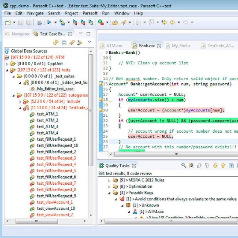This screenshot has width=238, height=238.
Task: Click the Open Type toolbar icon with folder
Action: [115, 22]
